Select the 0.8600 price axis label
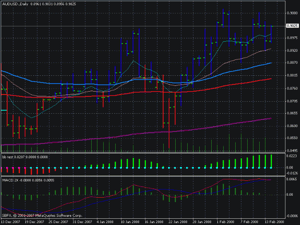This screenshot has height=225, width=300. click(x=292, y=126)
